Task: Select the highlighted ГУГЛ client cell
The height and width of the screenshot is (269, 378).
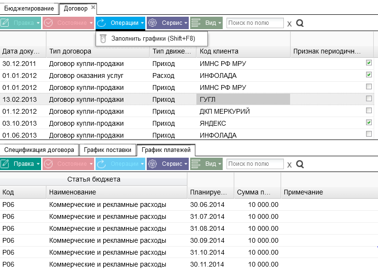Action: [x=243, y=99]
